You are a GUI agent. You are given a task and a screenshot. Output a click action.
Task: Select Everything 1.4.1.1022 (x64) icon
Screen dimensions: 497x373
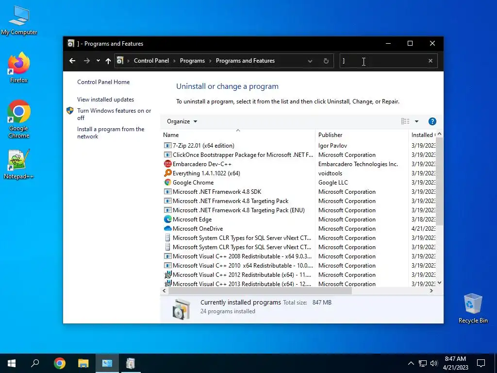click(167, 173)
